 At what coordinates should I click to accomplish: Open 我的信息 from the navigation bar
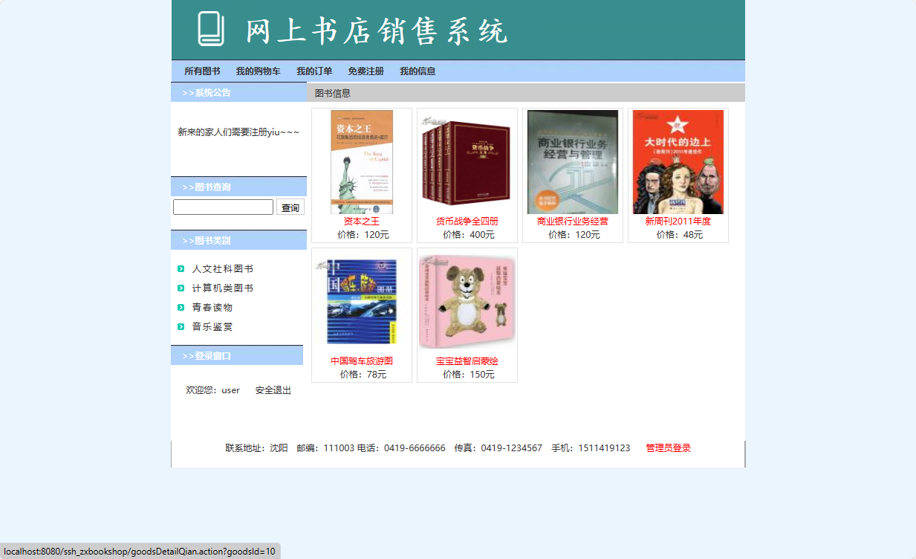click(x=418, y=71)
